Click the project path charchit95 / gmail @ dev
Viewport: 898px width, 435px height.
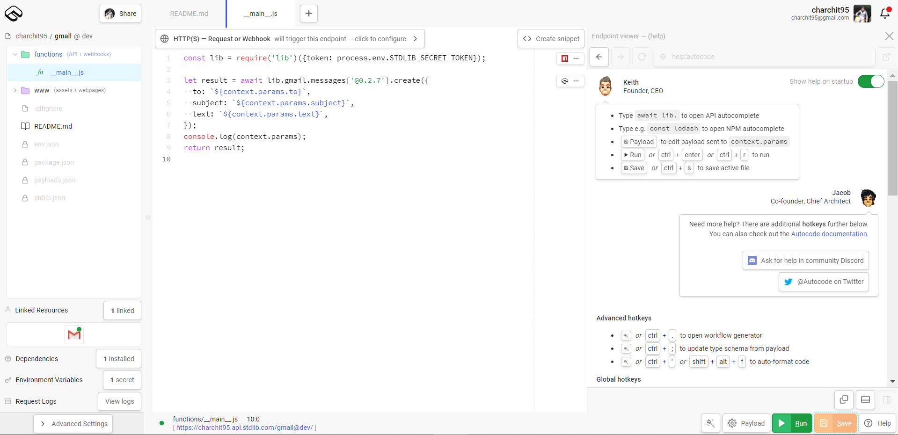(x=54, y=36)
